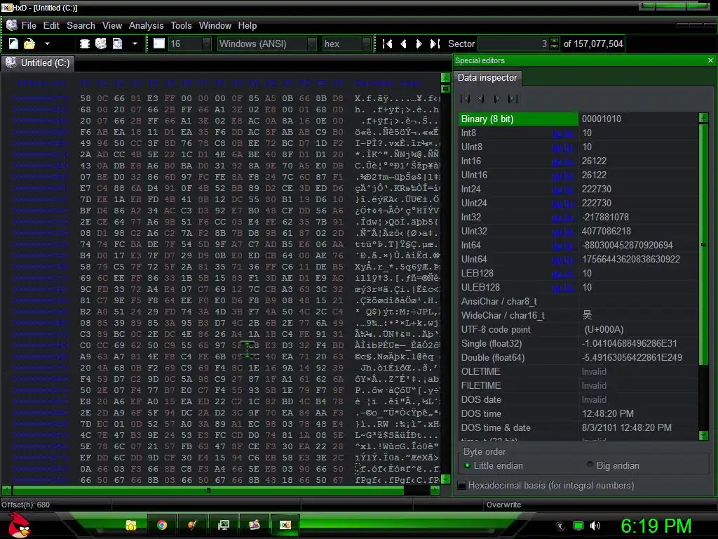Open the Analysis menu
The width and height of the screenshot is (718, 539).
point(146,26)
